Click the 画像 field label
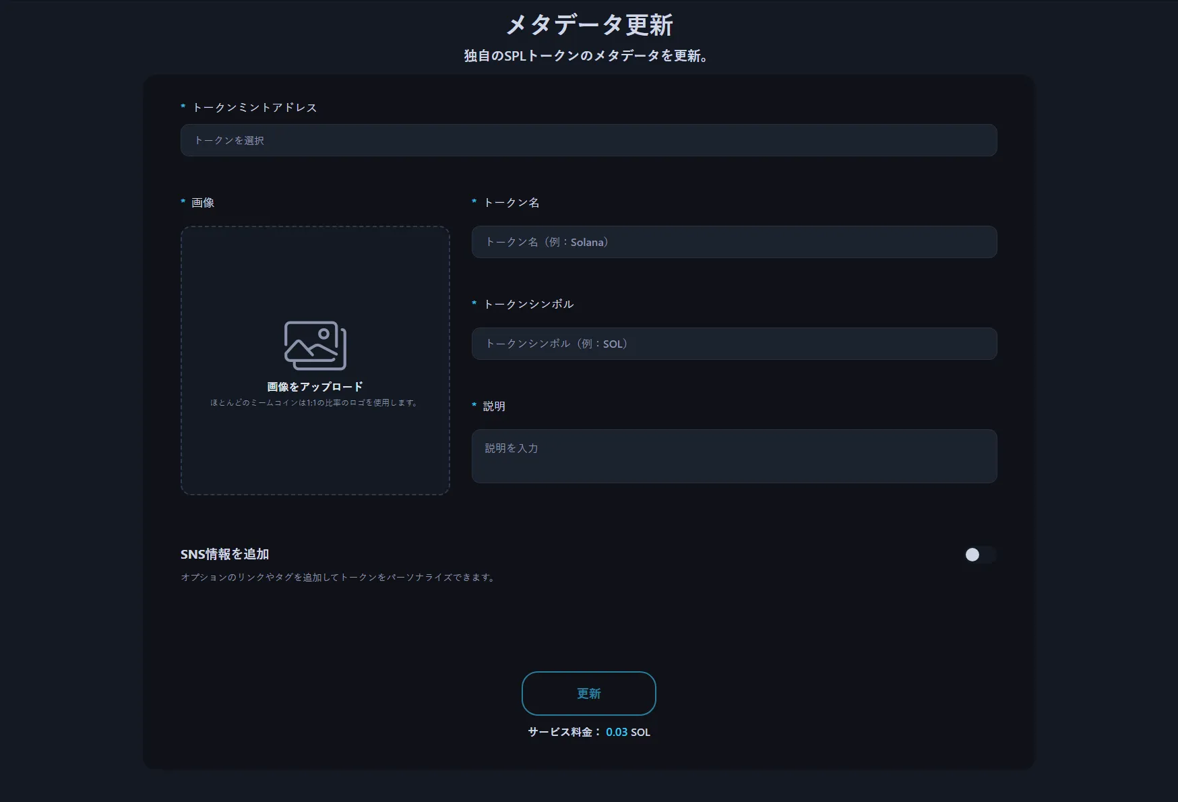The width and height of the screenshot is (1178, 802). [x=203, y=203]
